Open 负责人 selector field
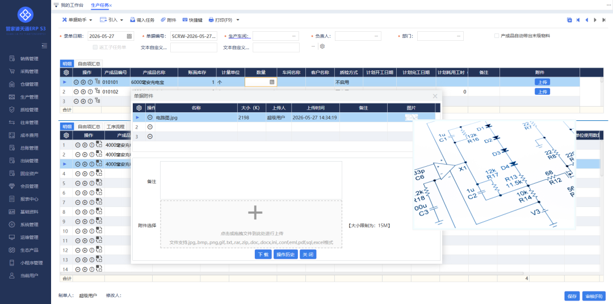The height and width of the screenshot is (304, 613). (x=358, y=36)
